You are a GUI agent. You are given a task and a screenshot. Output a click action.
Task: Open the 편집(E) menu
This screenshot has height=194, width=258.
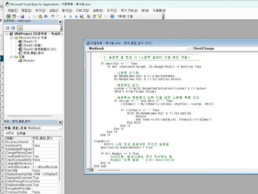point(27,11)
